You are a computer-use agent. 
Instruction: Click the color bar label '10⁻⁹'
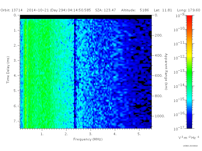pyautogui.click(x=180, y=15)
